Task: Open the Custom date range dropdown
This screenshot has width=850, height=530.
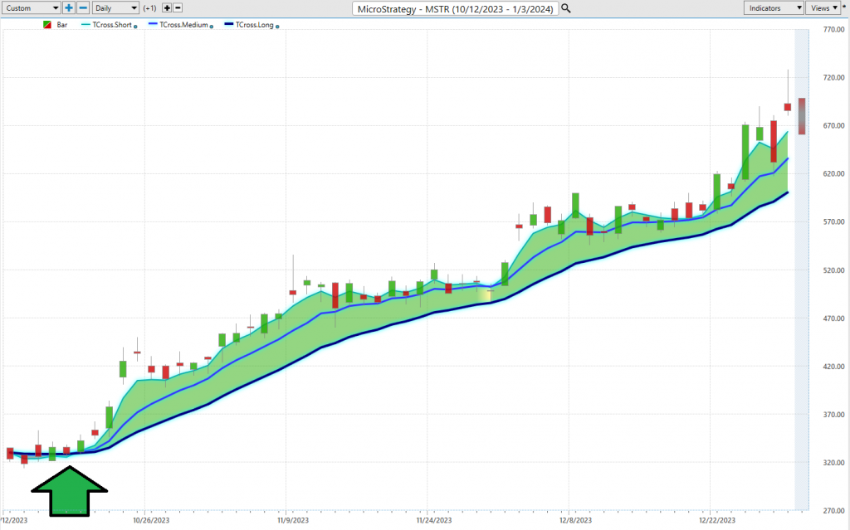Action: pyautogui.click(x=32, y=7)
